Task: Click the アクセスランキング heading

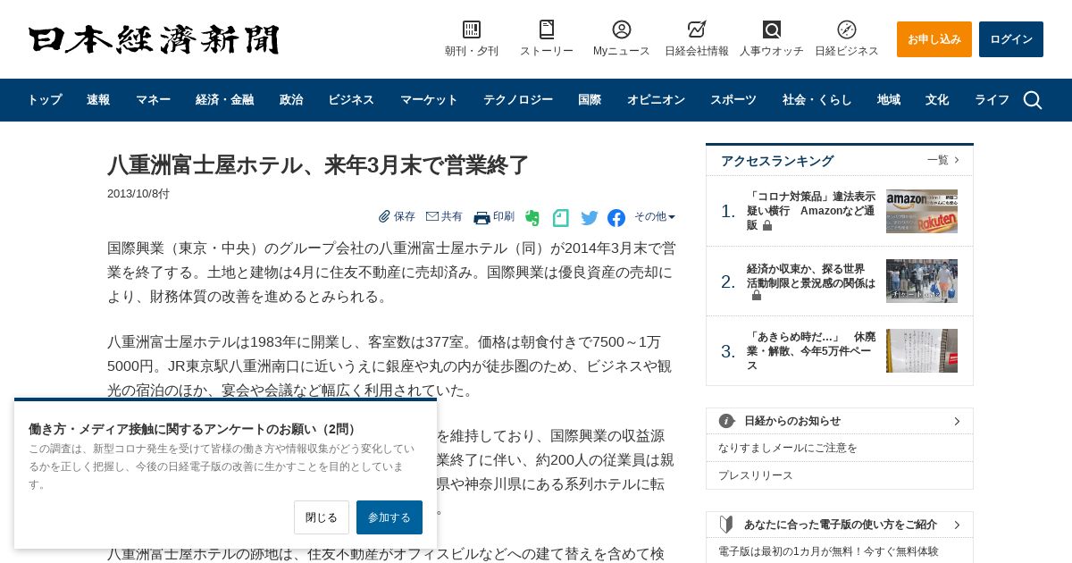Action: tap(777, 161)
